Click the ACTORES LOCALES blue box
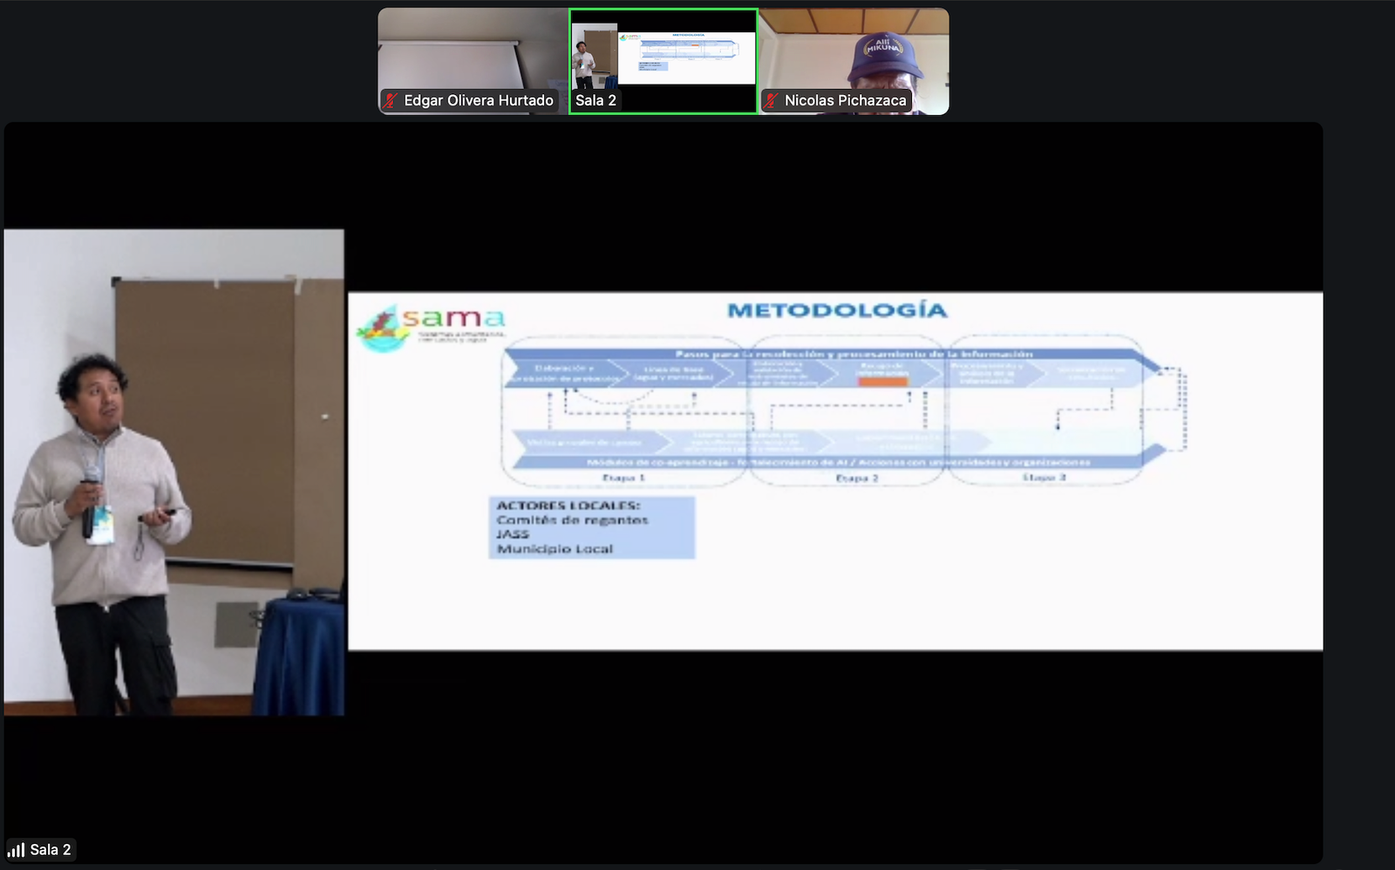 592,527
